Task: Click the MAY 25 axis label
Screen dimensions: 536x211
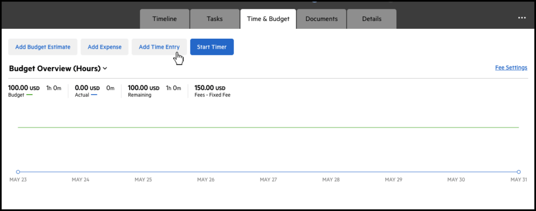Action: 143,180
